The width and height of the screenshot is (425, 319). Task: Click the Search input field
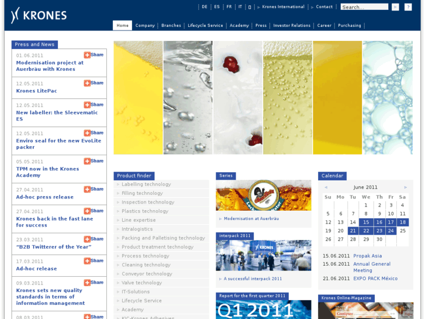[x=364, y=7]
